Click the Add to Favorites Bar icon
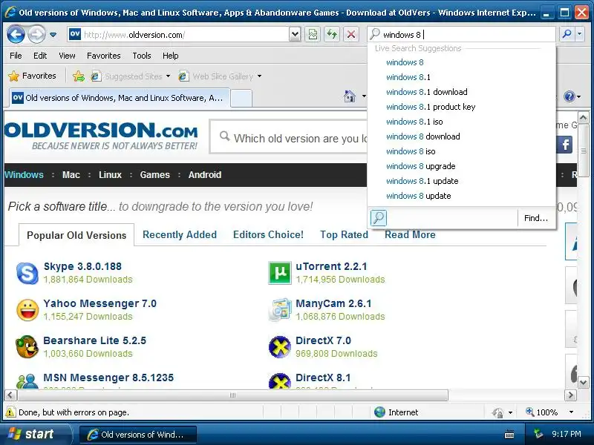The height and width of the screenshot is (445, 594). [x=79, y=76]
